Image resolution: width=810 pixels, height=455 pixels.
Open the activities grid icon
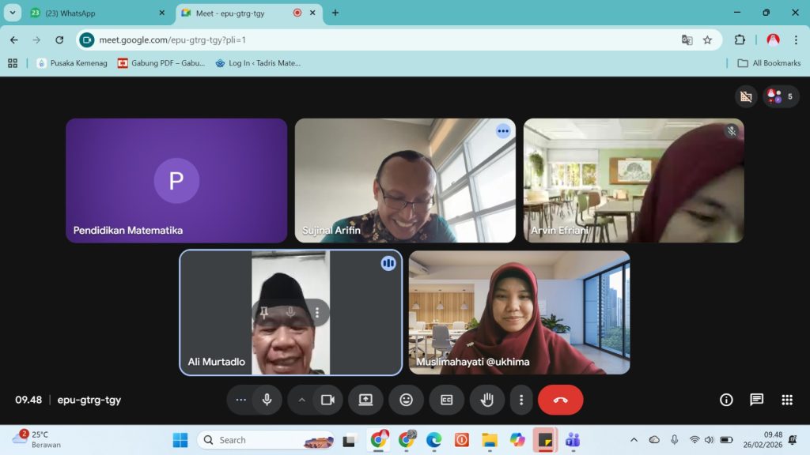click(x=786, y=400)
